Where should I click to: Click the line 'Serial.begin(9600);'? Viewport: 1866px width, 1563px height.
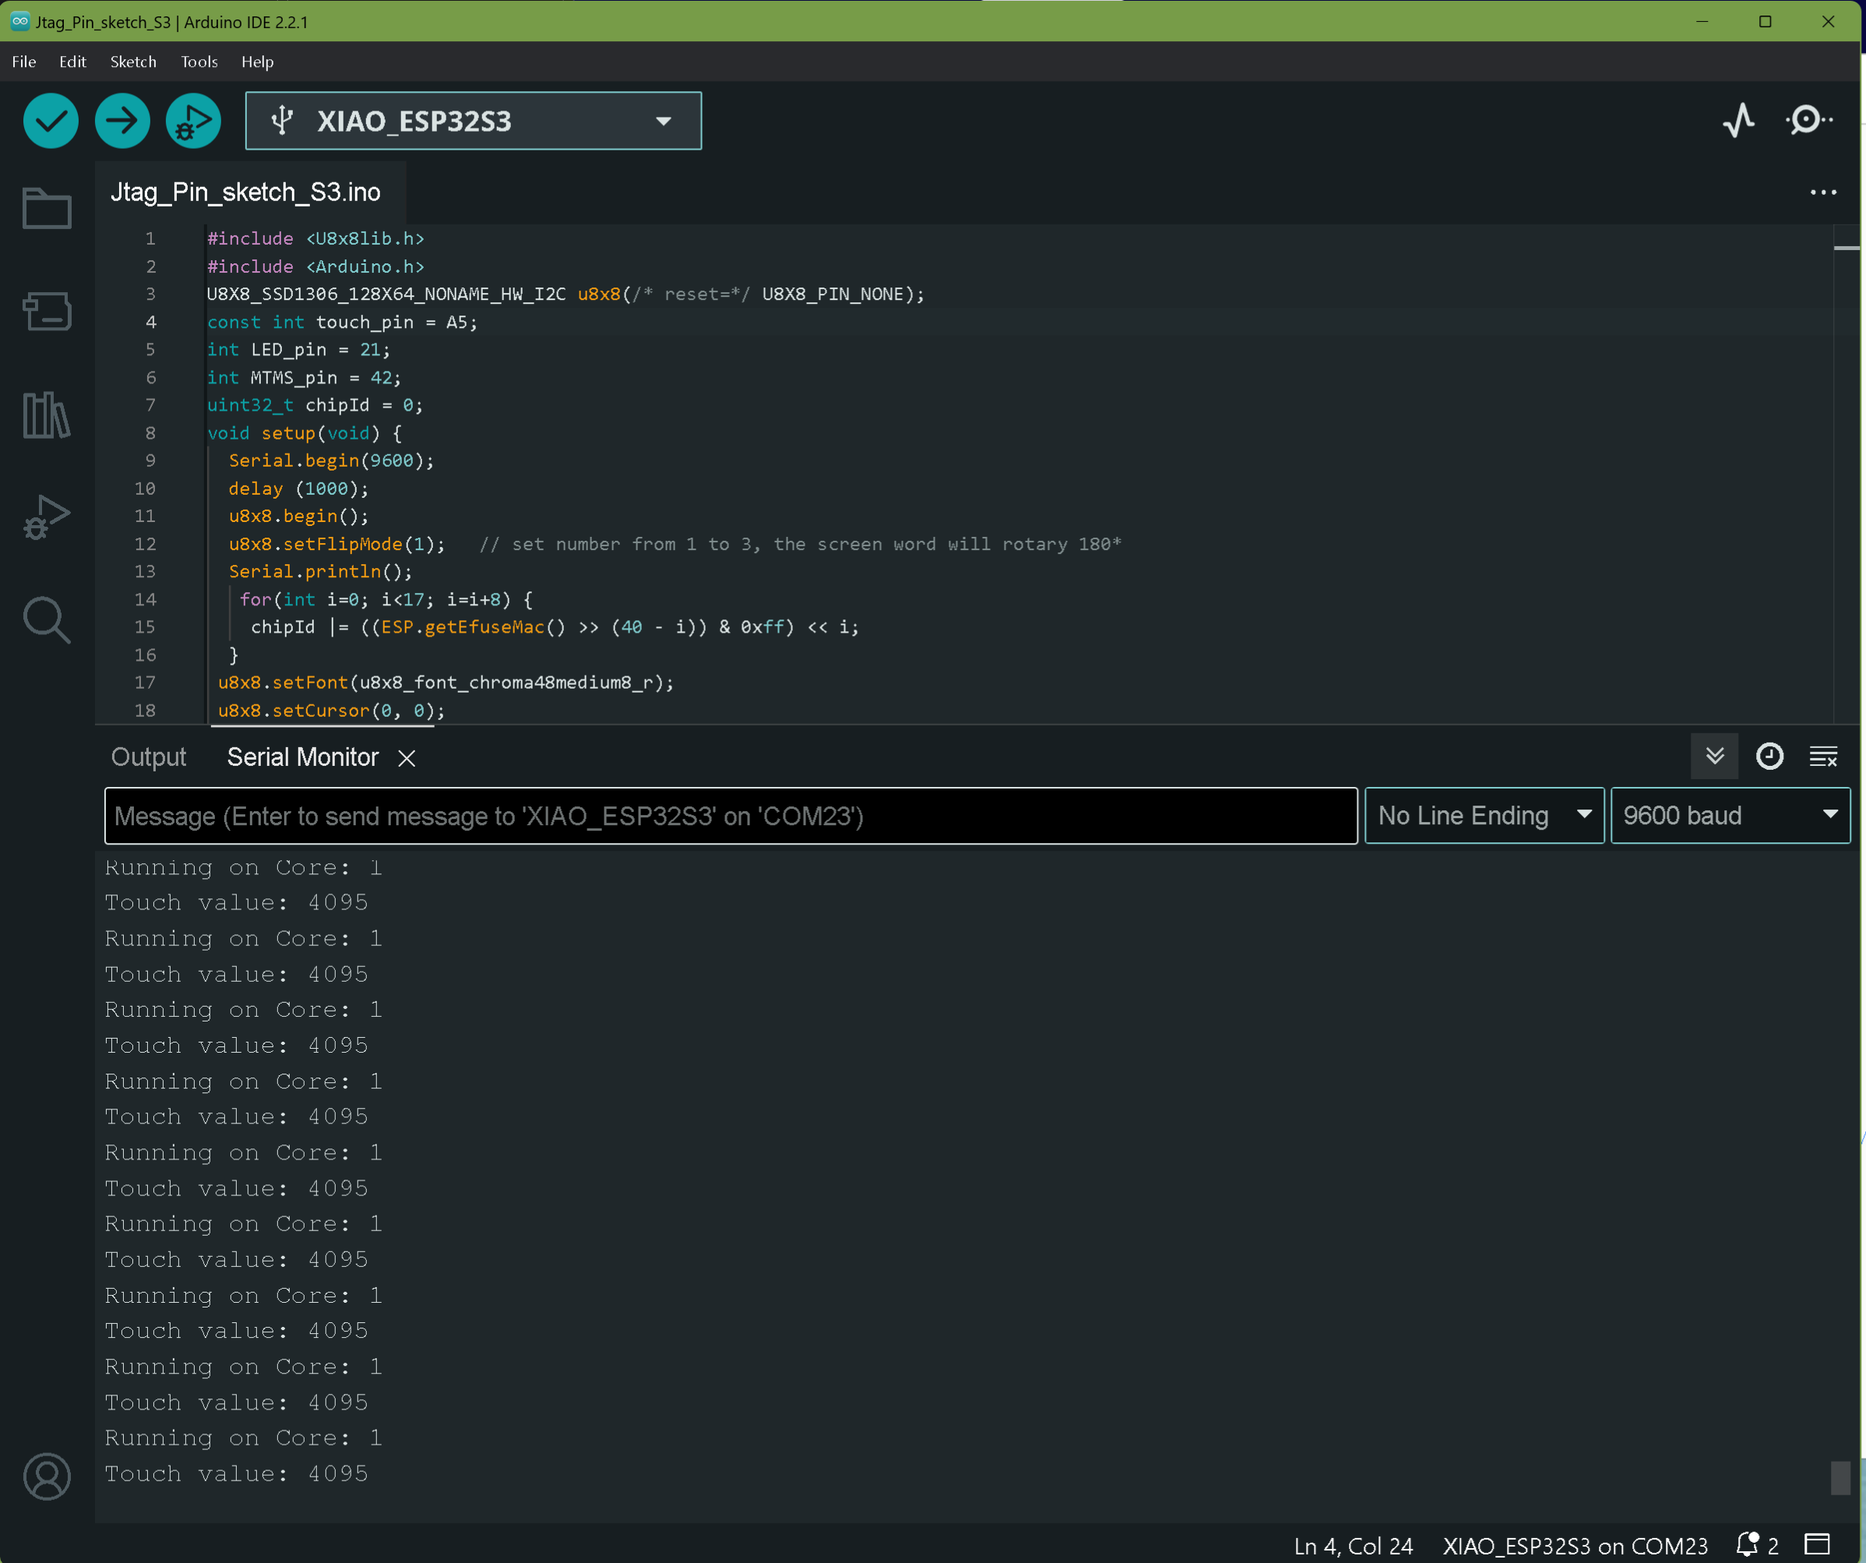click(332, 460)
